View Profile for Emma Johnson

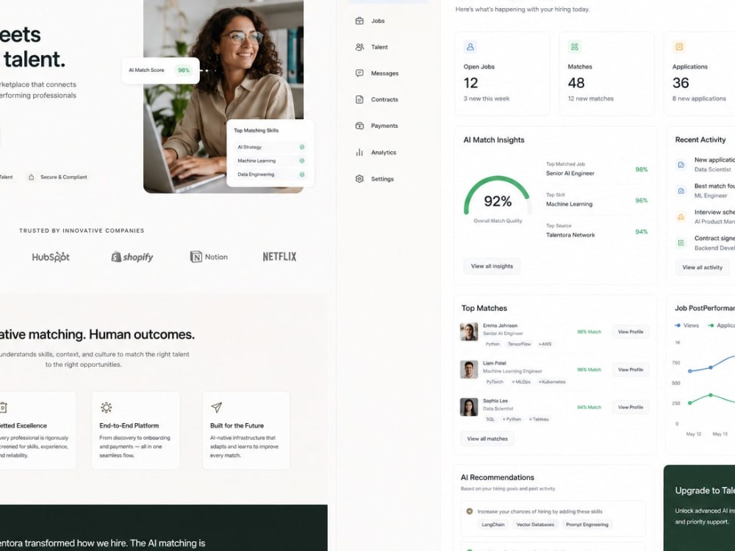(631, 332)
